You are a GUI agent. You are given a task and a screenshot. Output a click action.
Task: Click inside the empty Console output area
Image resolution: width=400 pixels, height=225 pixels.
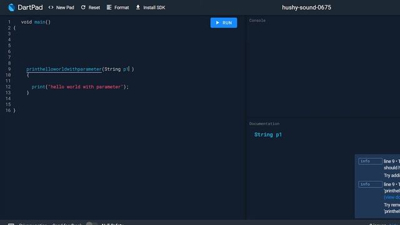(323, 69)
